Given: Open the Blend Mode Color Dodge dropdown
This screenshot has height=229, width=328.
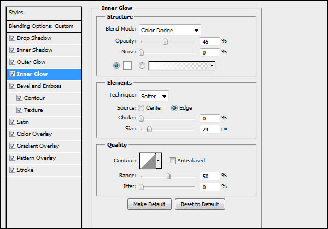Looking at the screenshot, I should 170,30.
